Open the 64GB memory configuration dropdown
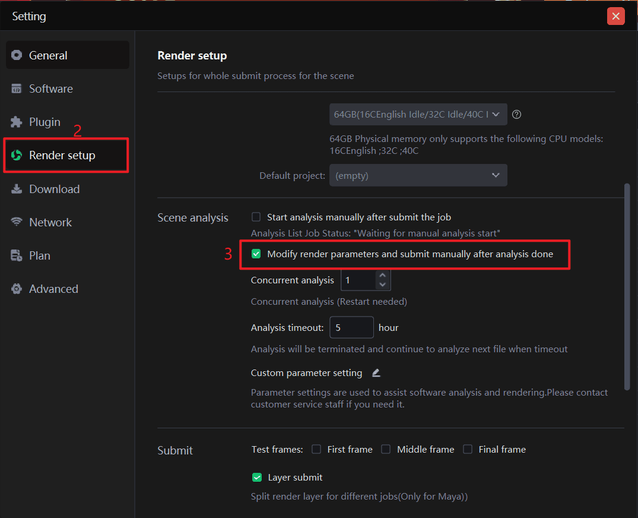638x518 pixels. (x=418, y=115)
